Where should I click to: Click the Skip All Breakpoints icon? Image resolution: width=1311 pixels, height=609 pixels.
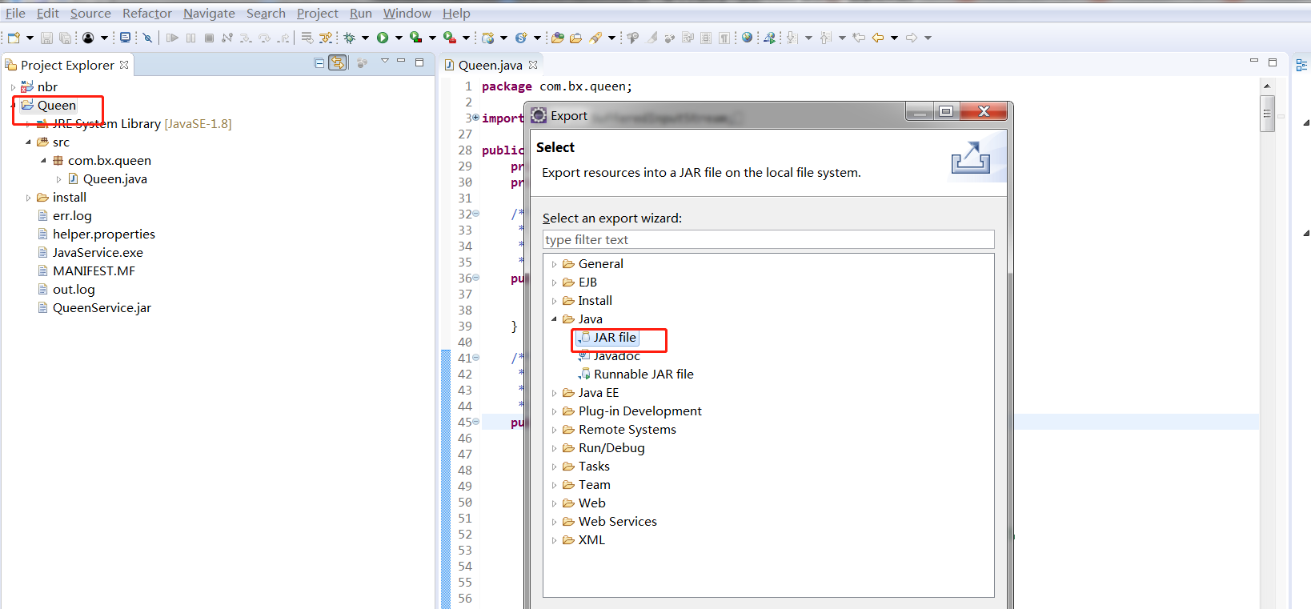(147, 38)
